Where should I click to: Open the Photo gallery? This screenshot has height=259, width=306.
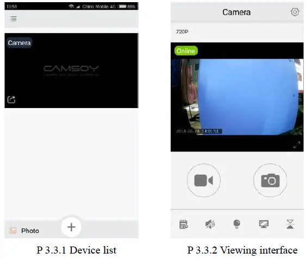pyautogui.click(x=24, y=231)
